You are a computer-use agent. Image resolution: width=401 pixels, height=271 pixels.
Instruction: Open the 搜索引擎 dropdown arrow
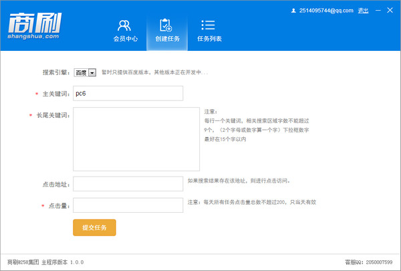click(x=92, y=72)
